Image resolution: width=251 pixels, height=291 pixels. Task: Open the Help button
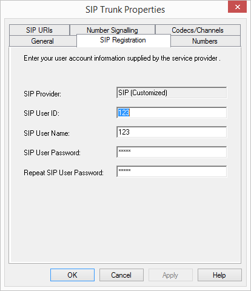click(x=219, y=275)
